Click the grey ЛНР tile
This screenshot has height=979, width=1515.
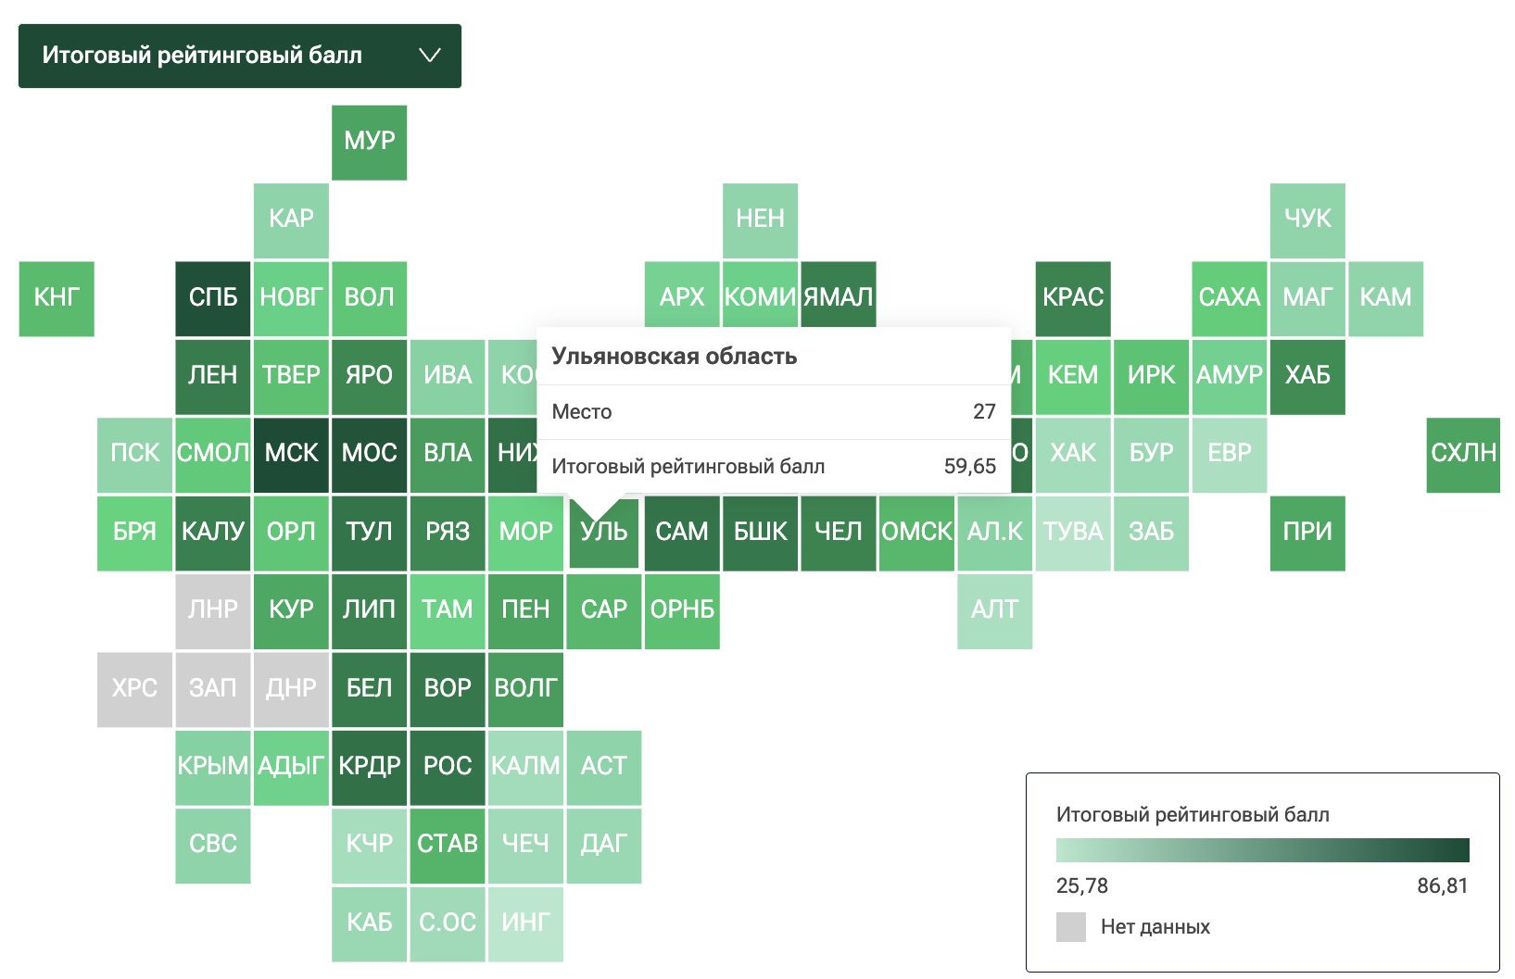pos(213,610)
